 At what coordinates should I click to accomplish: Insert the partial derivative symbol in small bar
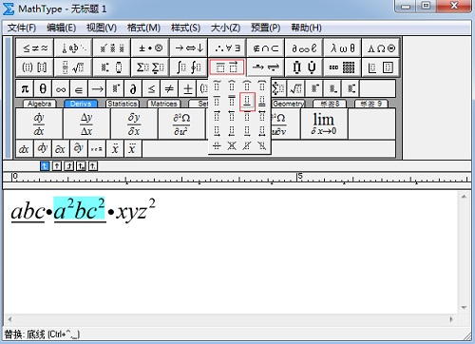click(x=133, y=89)
